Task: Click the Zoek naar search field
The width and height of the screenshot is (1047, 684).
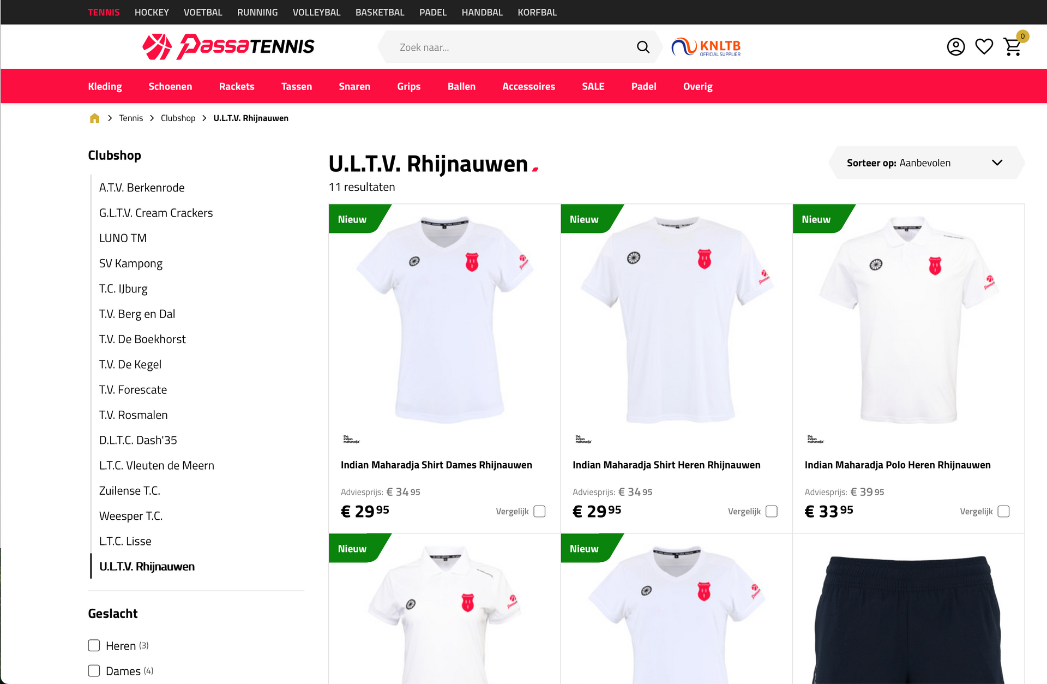Action: coord(513,47)
